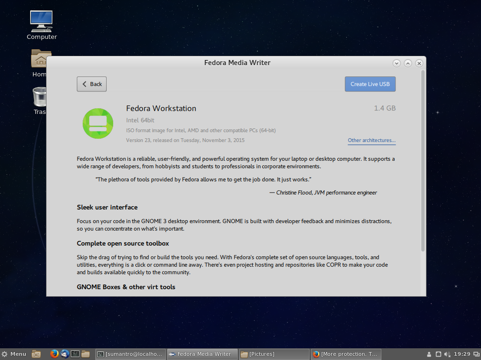481x360 pixels.
Task: Switch to sumantro@localhost terminal window
Action: (131, 354)
